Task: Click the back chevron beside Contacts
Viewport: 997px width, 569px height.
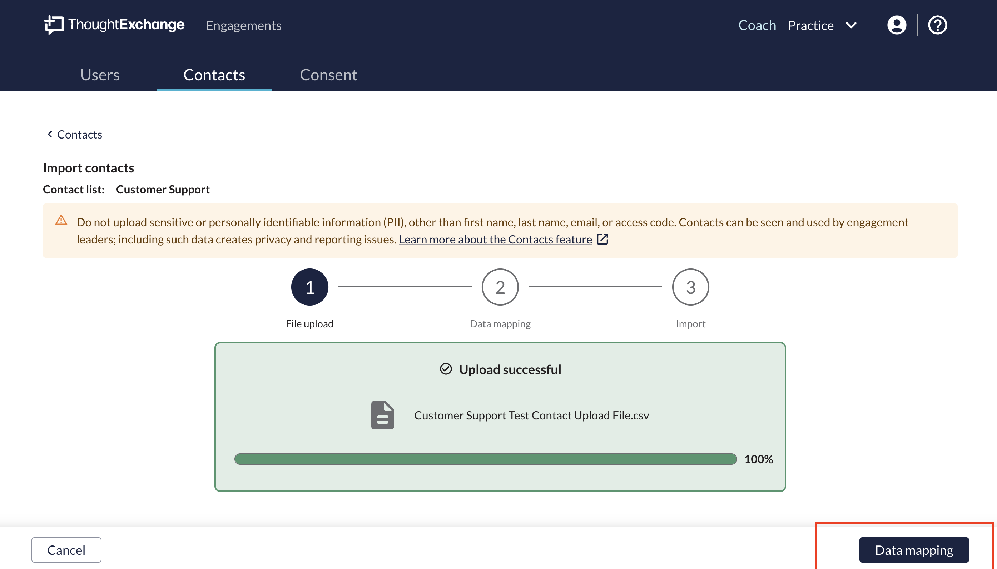Action: click(50, 135)
